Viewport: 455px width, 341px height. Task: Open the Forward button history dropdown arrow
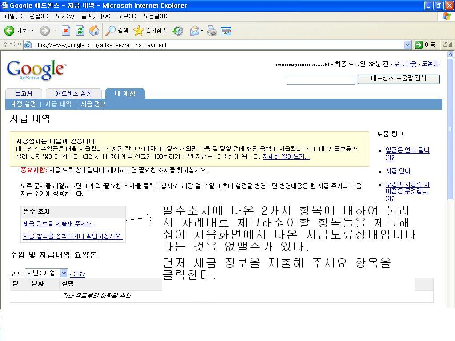pyautogui.click(x=55, y=31)
